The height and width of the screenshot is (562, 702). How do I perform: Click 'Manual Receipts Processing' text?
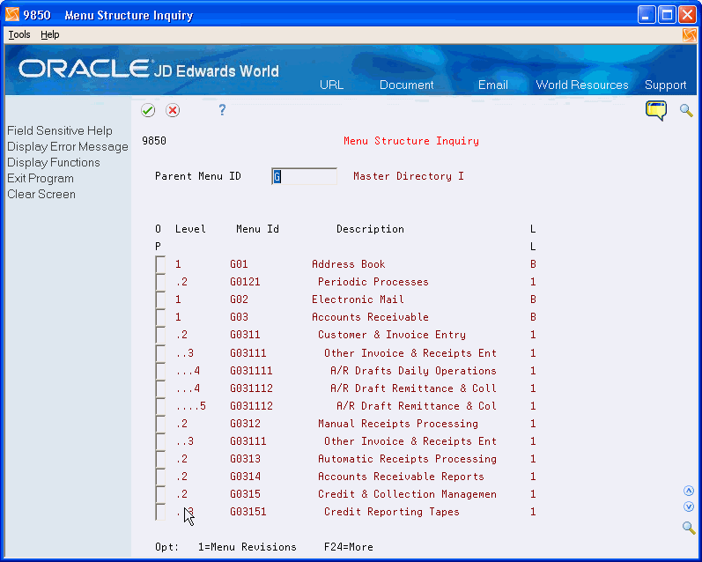[398, 424]
